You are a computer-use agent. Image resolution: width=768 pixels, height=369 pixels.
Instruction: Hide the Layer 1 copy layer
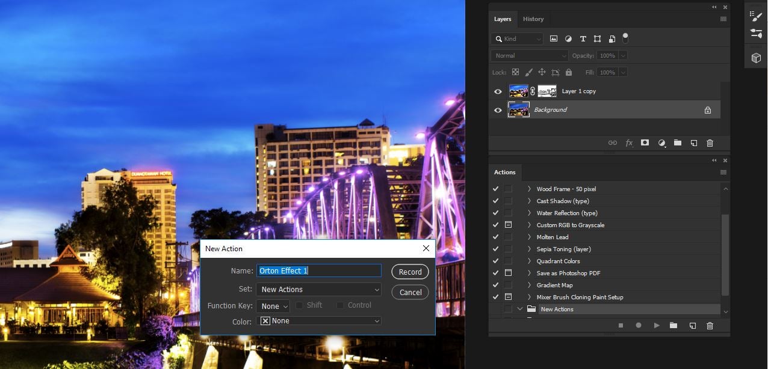[497, 91]
